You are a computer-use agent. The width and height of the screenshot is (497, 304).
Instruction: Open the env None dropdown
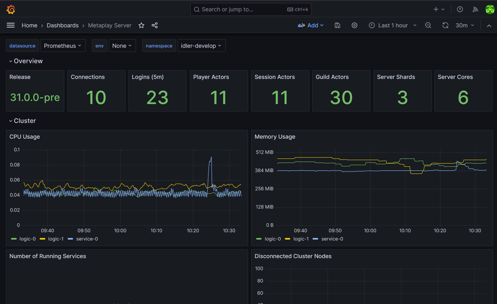pos(122,46)
